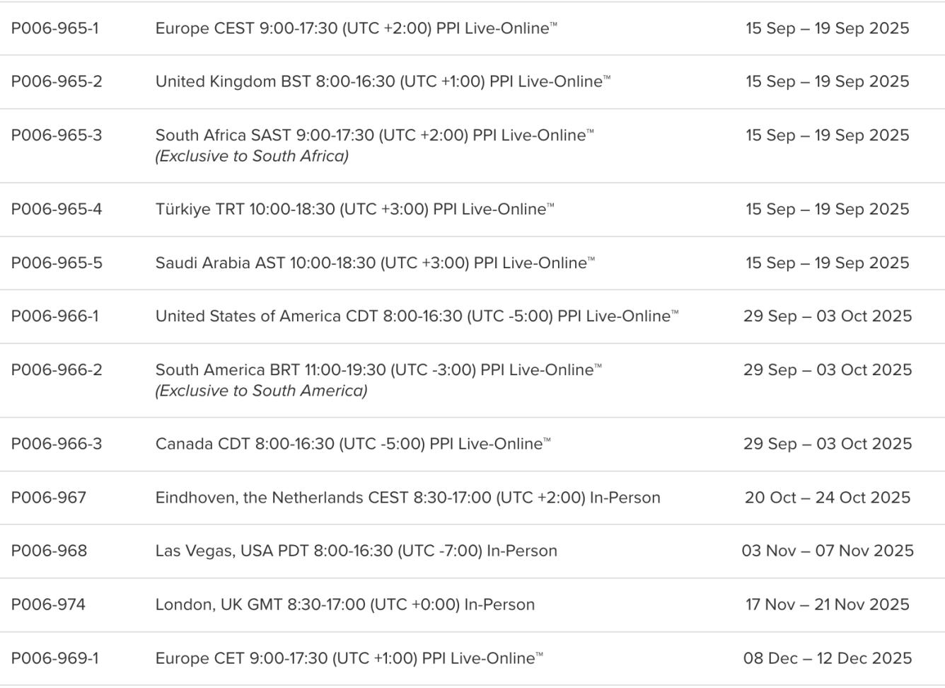
Task: Click United Kingdom BST Live-Online session
Action: (383, 81)
